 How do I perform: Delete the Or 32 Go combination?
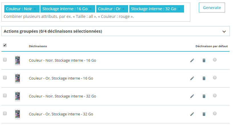point(204,114)
